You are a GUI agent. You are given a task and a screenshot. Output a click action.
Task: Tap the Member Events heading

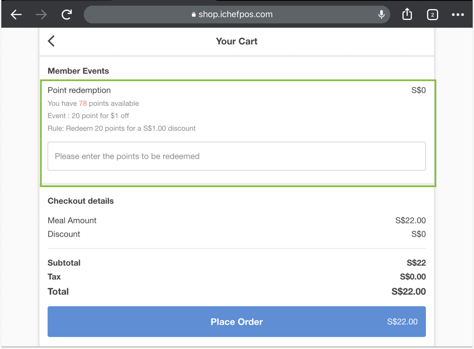pyautogui.click(x=78, y=71)
